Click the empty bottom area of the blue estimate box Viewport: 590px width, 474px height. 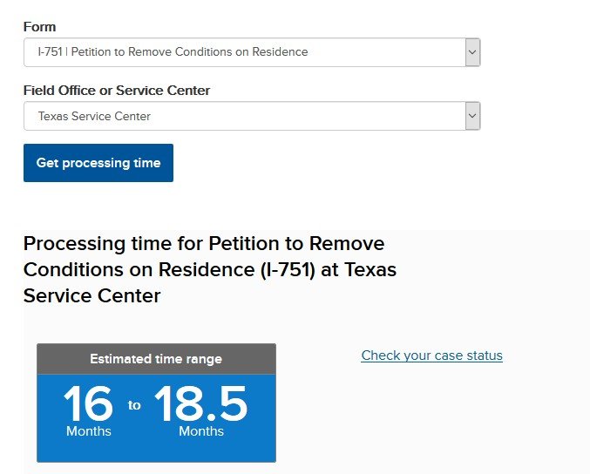coord(156,450)
